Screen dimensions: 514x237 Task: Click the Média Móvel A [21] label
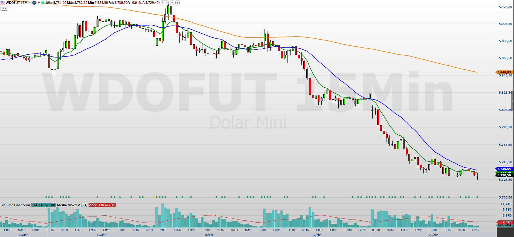click(72, 205)
